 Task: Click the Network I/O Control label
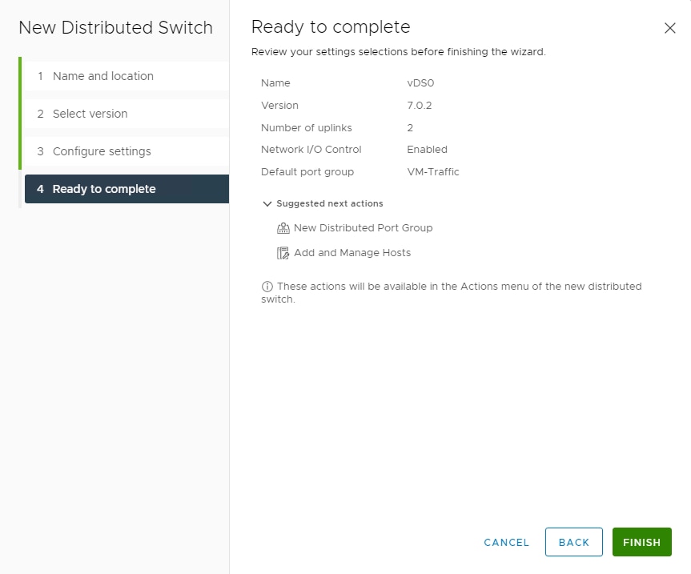[311, 150]
